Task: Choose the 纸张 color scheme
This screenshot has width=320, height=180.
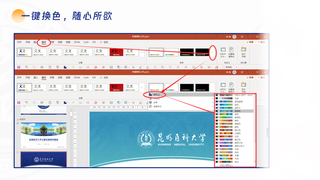Action: click(234, 152)
